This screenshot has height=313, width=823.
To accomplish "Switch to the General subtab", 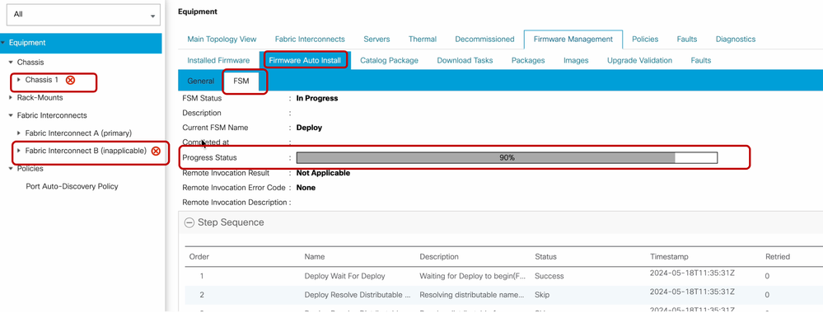I will click(x=200, y=81).
